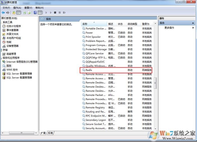Sort by 状态 column header
Screen dimensions: 197x142
(x=121, y=24)
